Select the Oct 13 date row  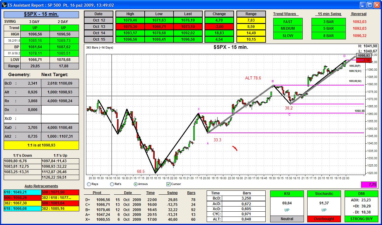click(x=98, y=27)
